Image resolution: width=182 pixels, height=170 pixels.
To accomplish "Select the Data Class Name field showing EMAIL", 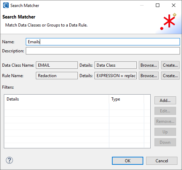I will point(57,65).
